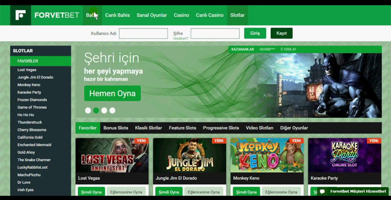391x200 pixels.
Task: Select the fourth carousel dot on the banner
Action: pyautogui.click(x=112, y=110)
